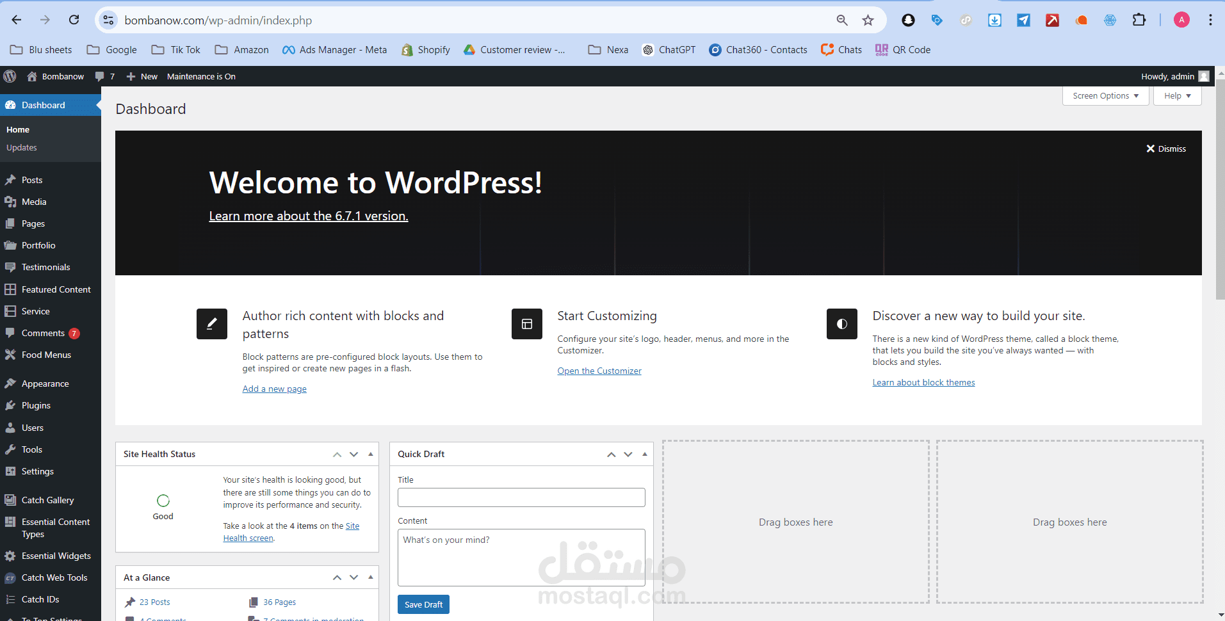The image size is (1225, 621).
Task: Open Screen Options dropdown
Action: 1105,96
